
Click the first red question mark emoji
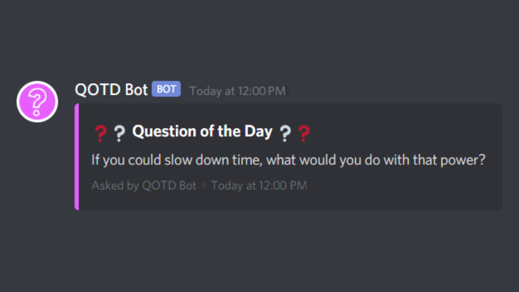tap(100, 133)
